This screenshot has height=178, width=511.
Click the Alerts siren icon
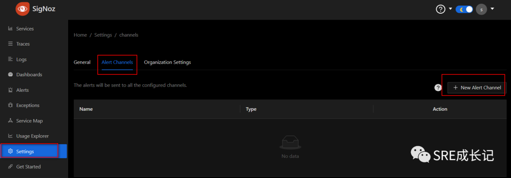10,90
